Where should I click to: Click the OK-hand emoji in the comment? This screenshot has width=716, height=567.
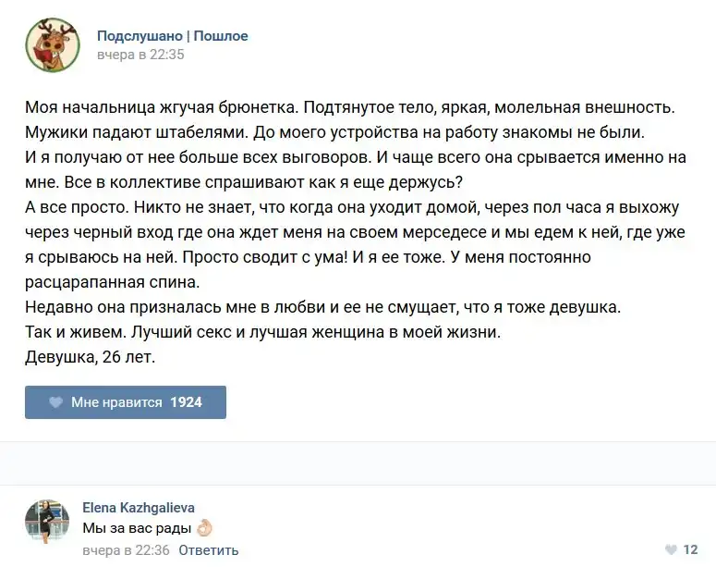(204, 528)
